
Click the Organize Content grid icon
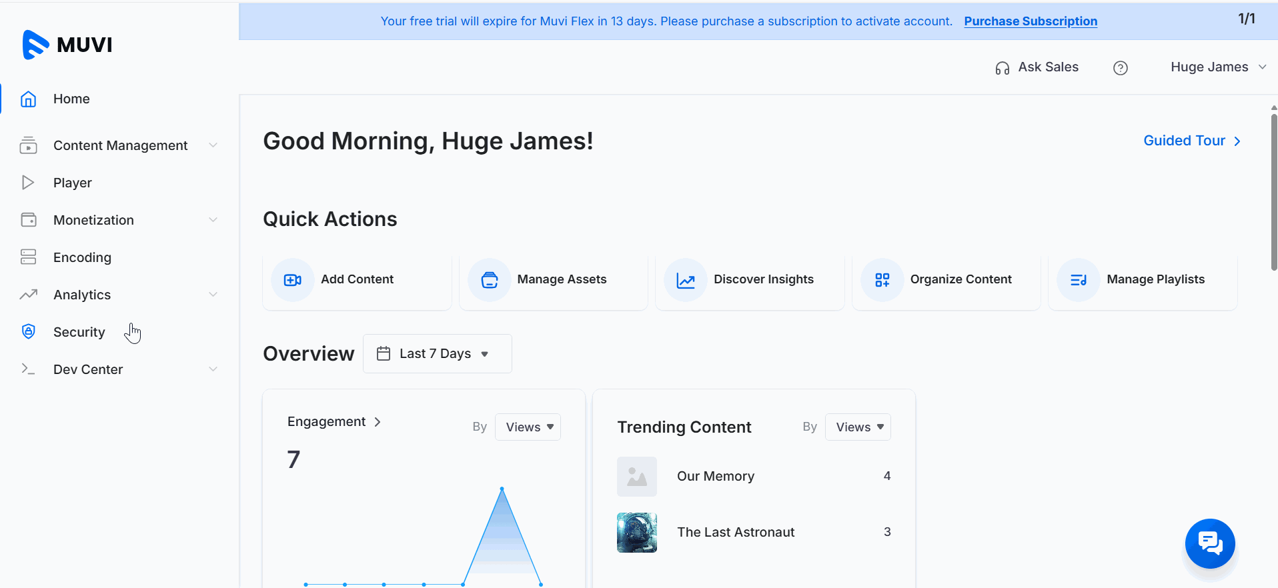point(882,280)
